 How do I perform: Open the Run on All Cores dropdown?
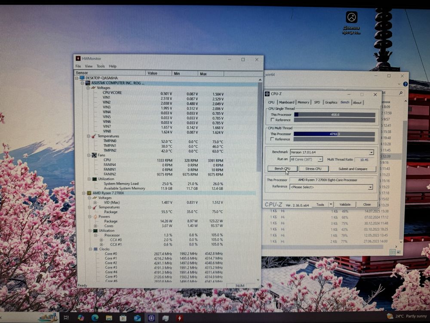tap(320, 159)
